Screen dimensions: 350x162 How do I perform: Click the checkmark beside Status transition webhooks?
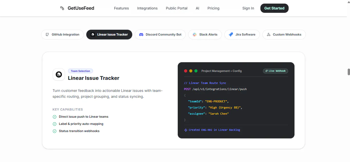click(54, 131)
